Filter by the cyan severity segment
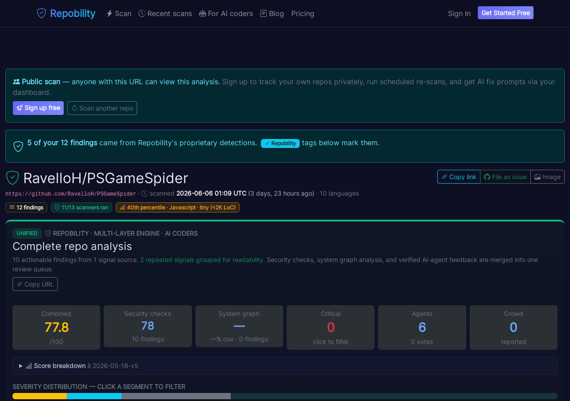 coord(94,396)
